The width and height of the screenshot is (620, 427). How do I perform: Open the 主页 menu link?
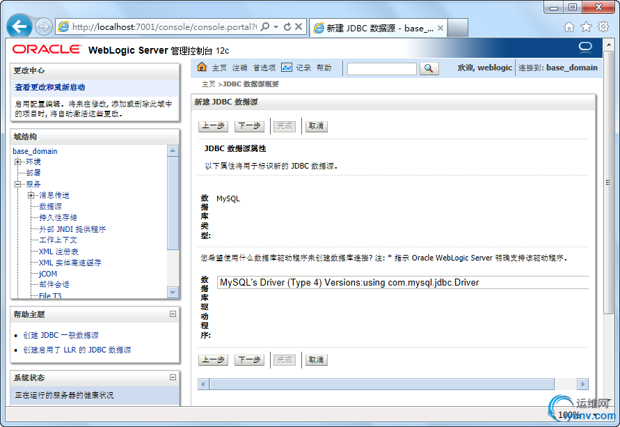219,68
